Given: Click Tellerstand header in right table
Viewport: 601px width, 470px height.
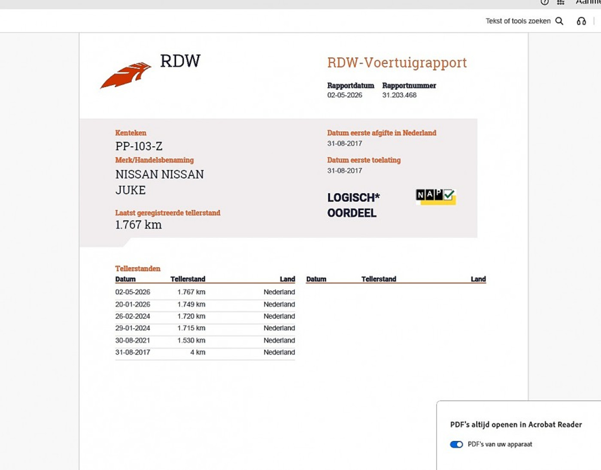Looking at the screenshot, I should 379,279.
